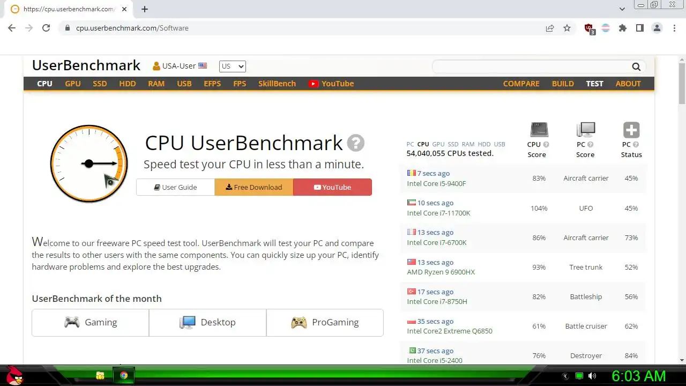
Task: Click the PC Score monitor icon
Action: [586, 130]
